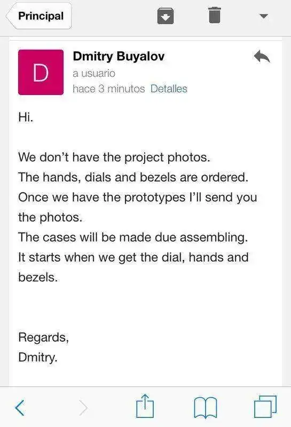Tap the pink D sender avatar
291x427 pixels.
(x=41, y=73)
